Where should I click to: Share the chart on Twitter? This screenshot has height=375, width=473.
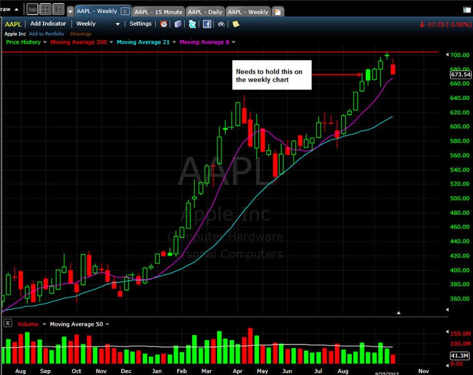coord(192,24)
